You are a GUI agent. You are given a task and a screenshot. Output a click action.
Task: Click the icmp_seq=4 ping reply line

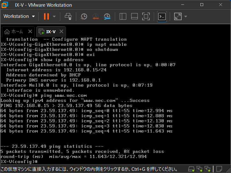(x=86, y=131)
